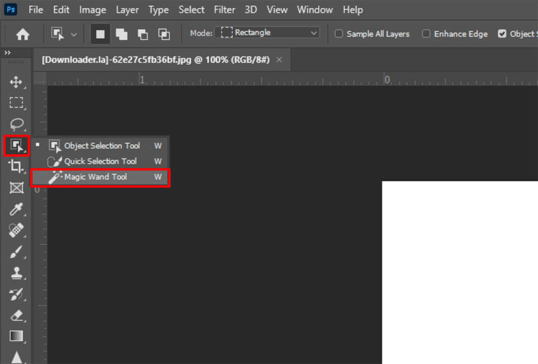538x364 pixels.
Task: Open the Image menu
Action: pos(92,10)
